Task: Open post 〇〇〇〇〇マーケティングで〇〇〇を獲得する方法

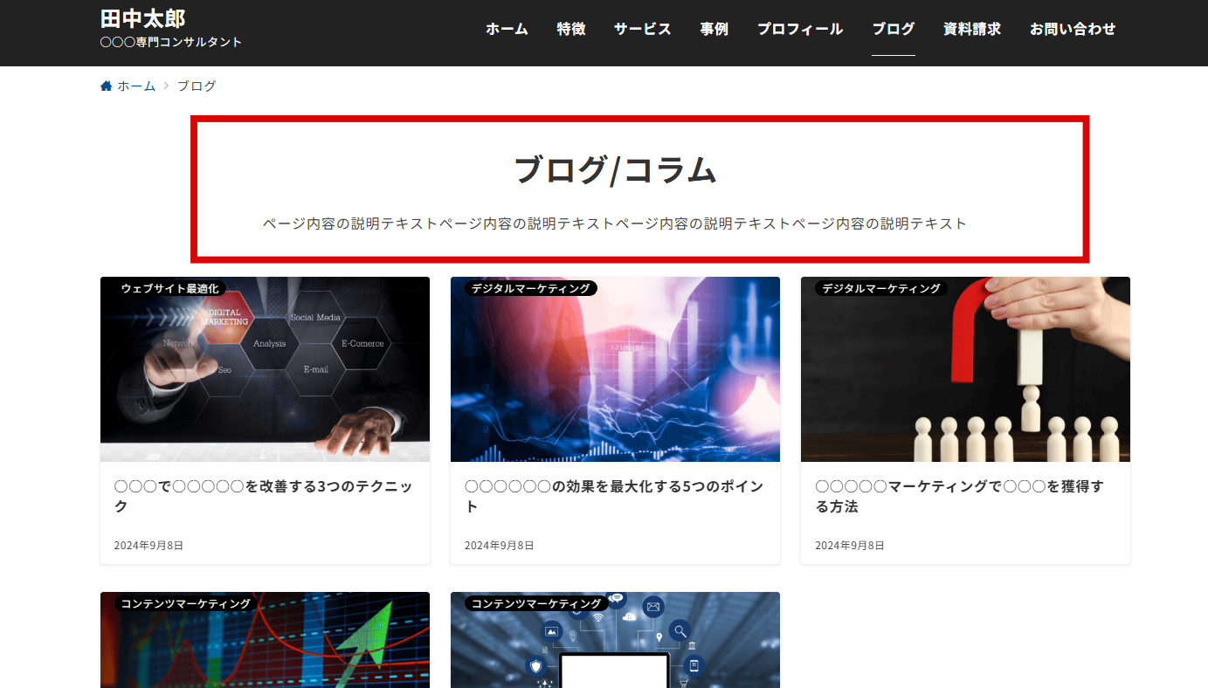Action: click(959, 496)
